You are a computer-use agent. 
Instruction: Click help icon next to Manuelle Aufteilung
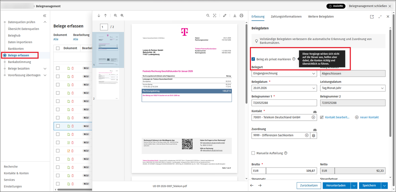285,153
